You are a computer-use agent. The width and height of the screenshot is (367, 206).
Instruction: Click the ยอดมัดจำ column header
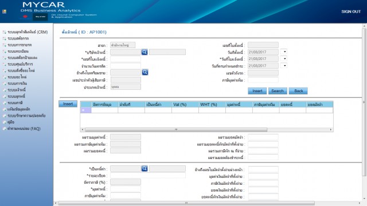pyautogui.click(x=319, y=104)
